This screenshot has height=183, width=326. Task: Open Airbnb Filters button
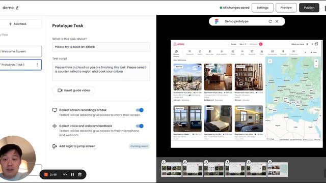pyautogui.click(x=314, y=52)
